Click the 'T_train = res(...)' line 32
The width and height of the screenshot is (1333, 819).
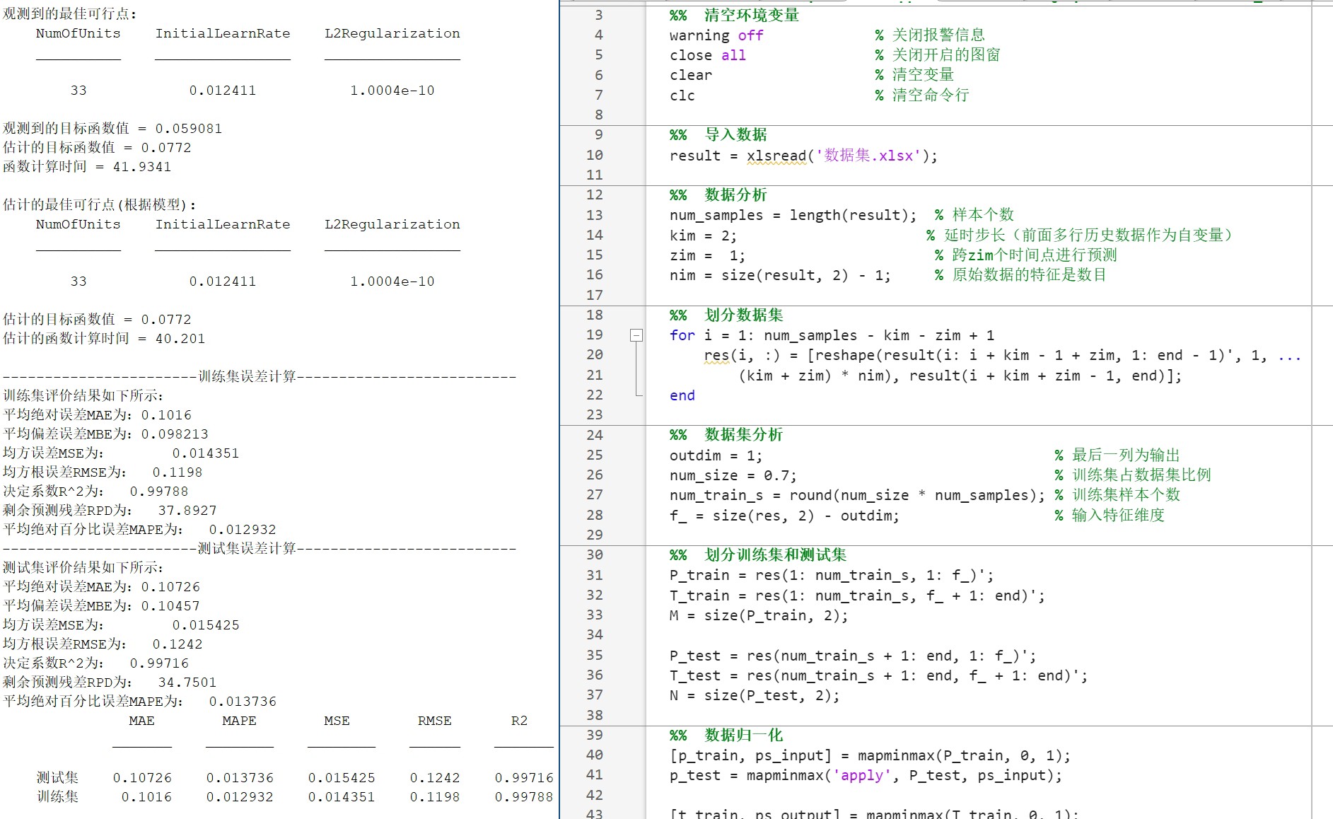pyautogui.click(x=857, y=596)
